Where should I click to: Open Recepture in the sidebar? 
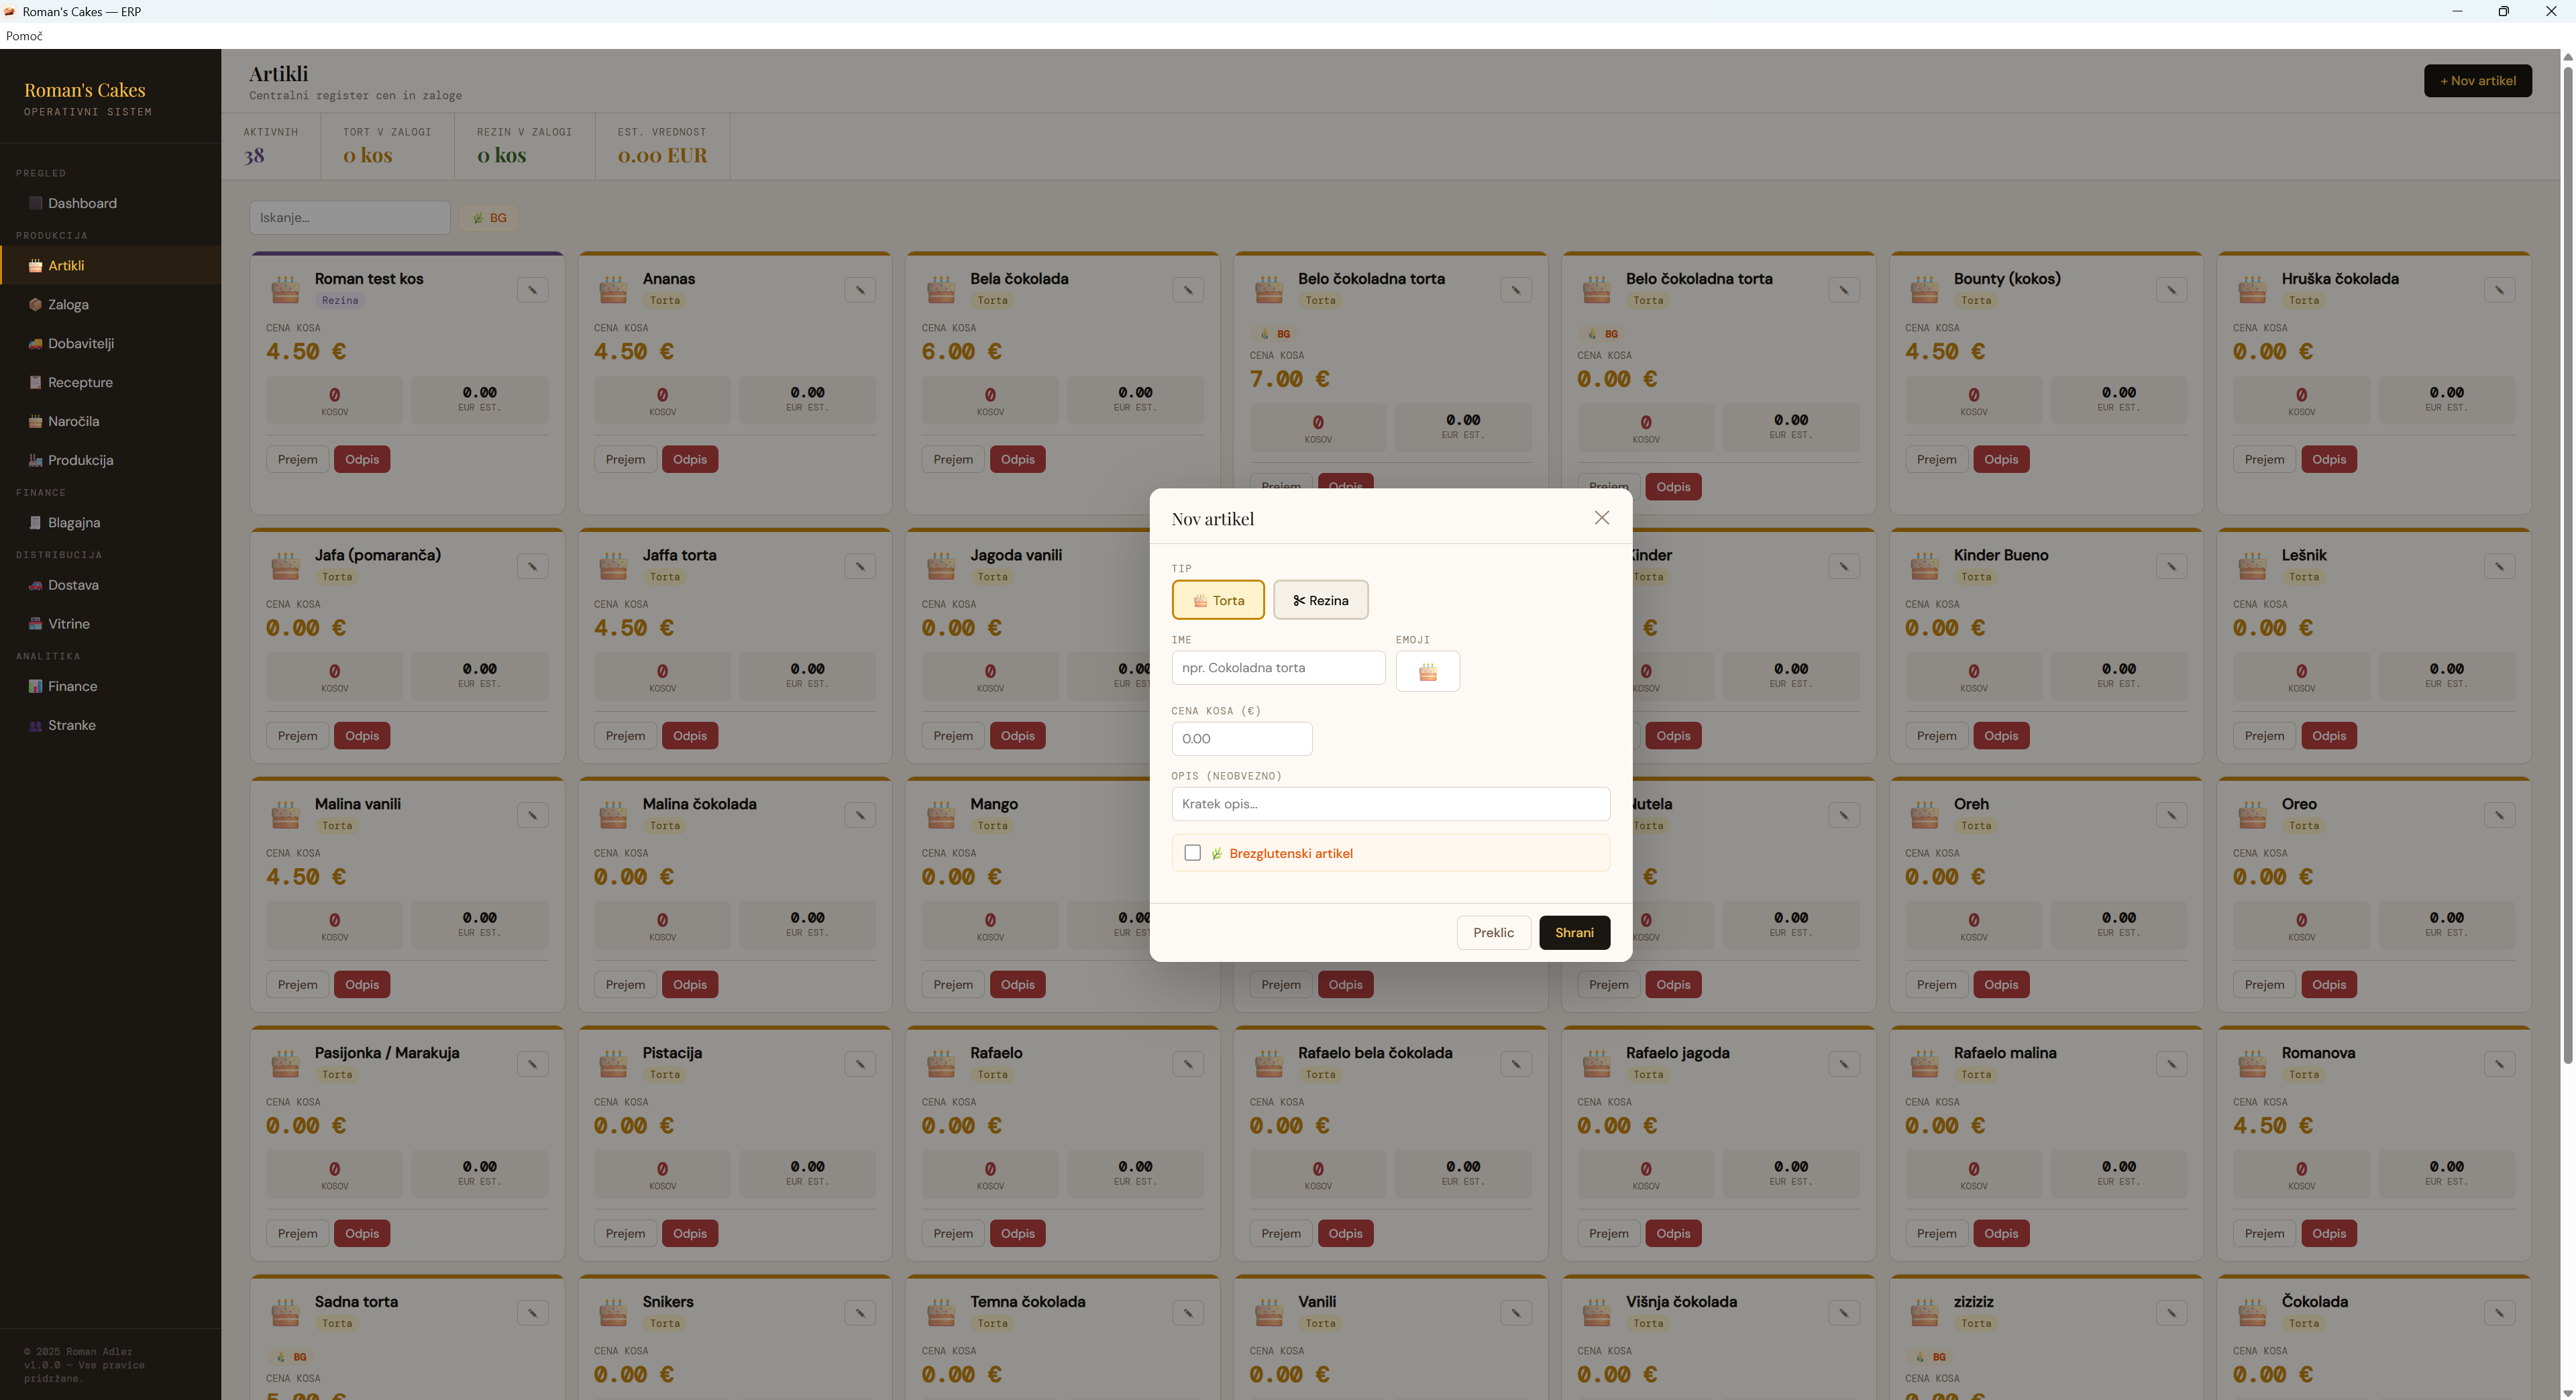click(x=110, y=383)
